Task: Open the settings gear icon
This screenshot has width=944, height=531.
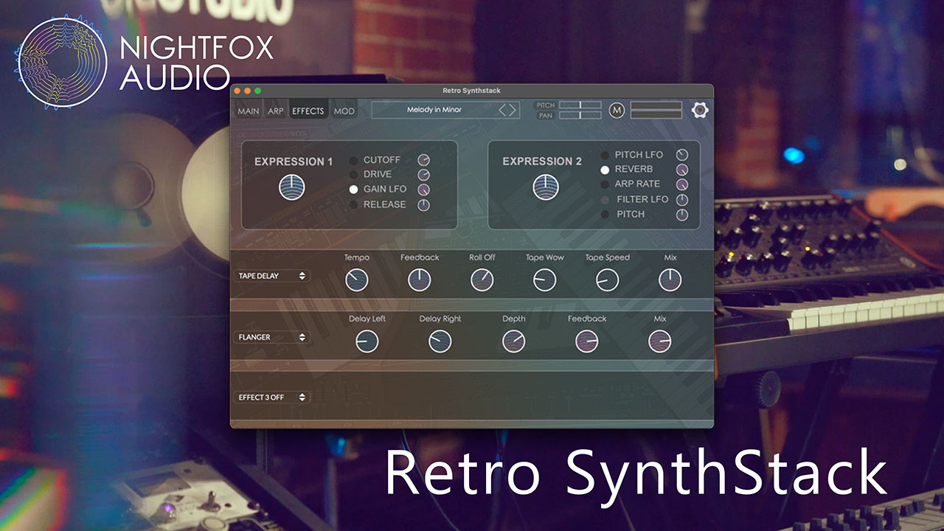Action: click(x=699, y=111)
